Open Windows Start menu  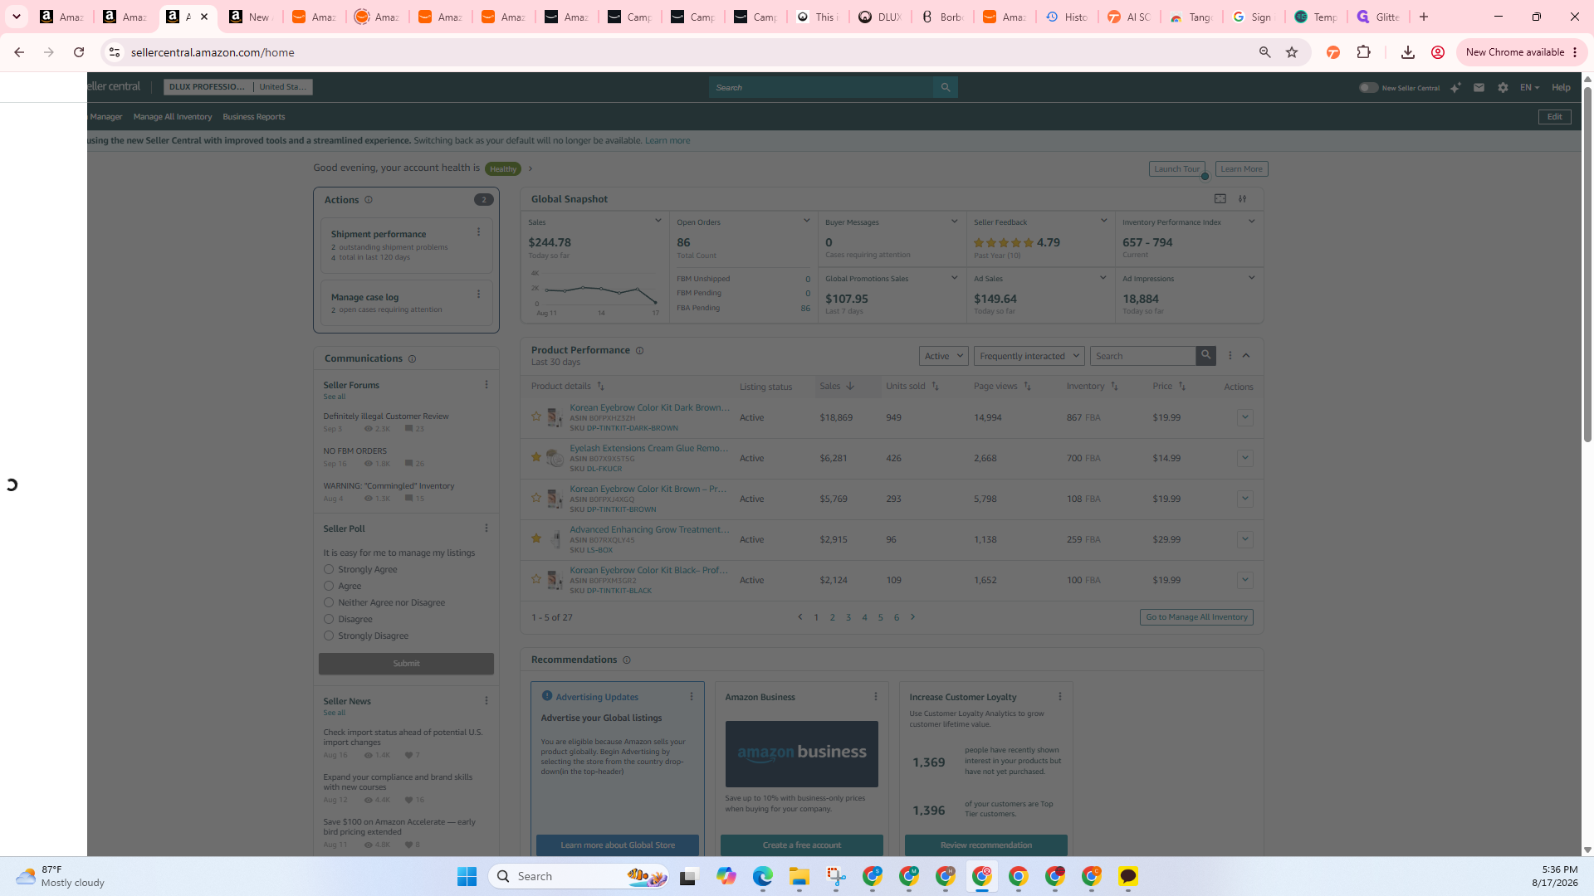click(467, 876)
